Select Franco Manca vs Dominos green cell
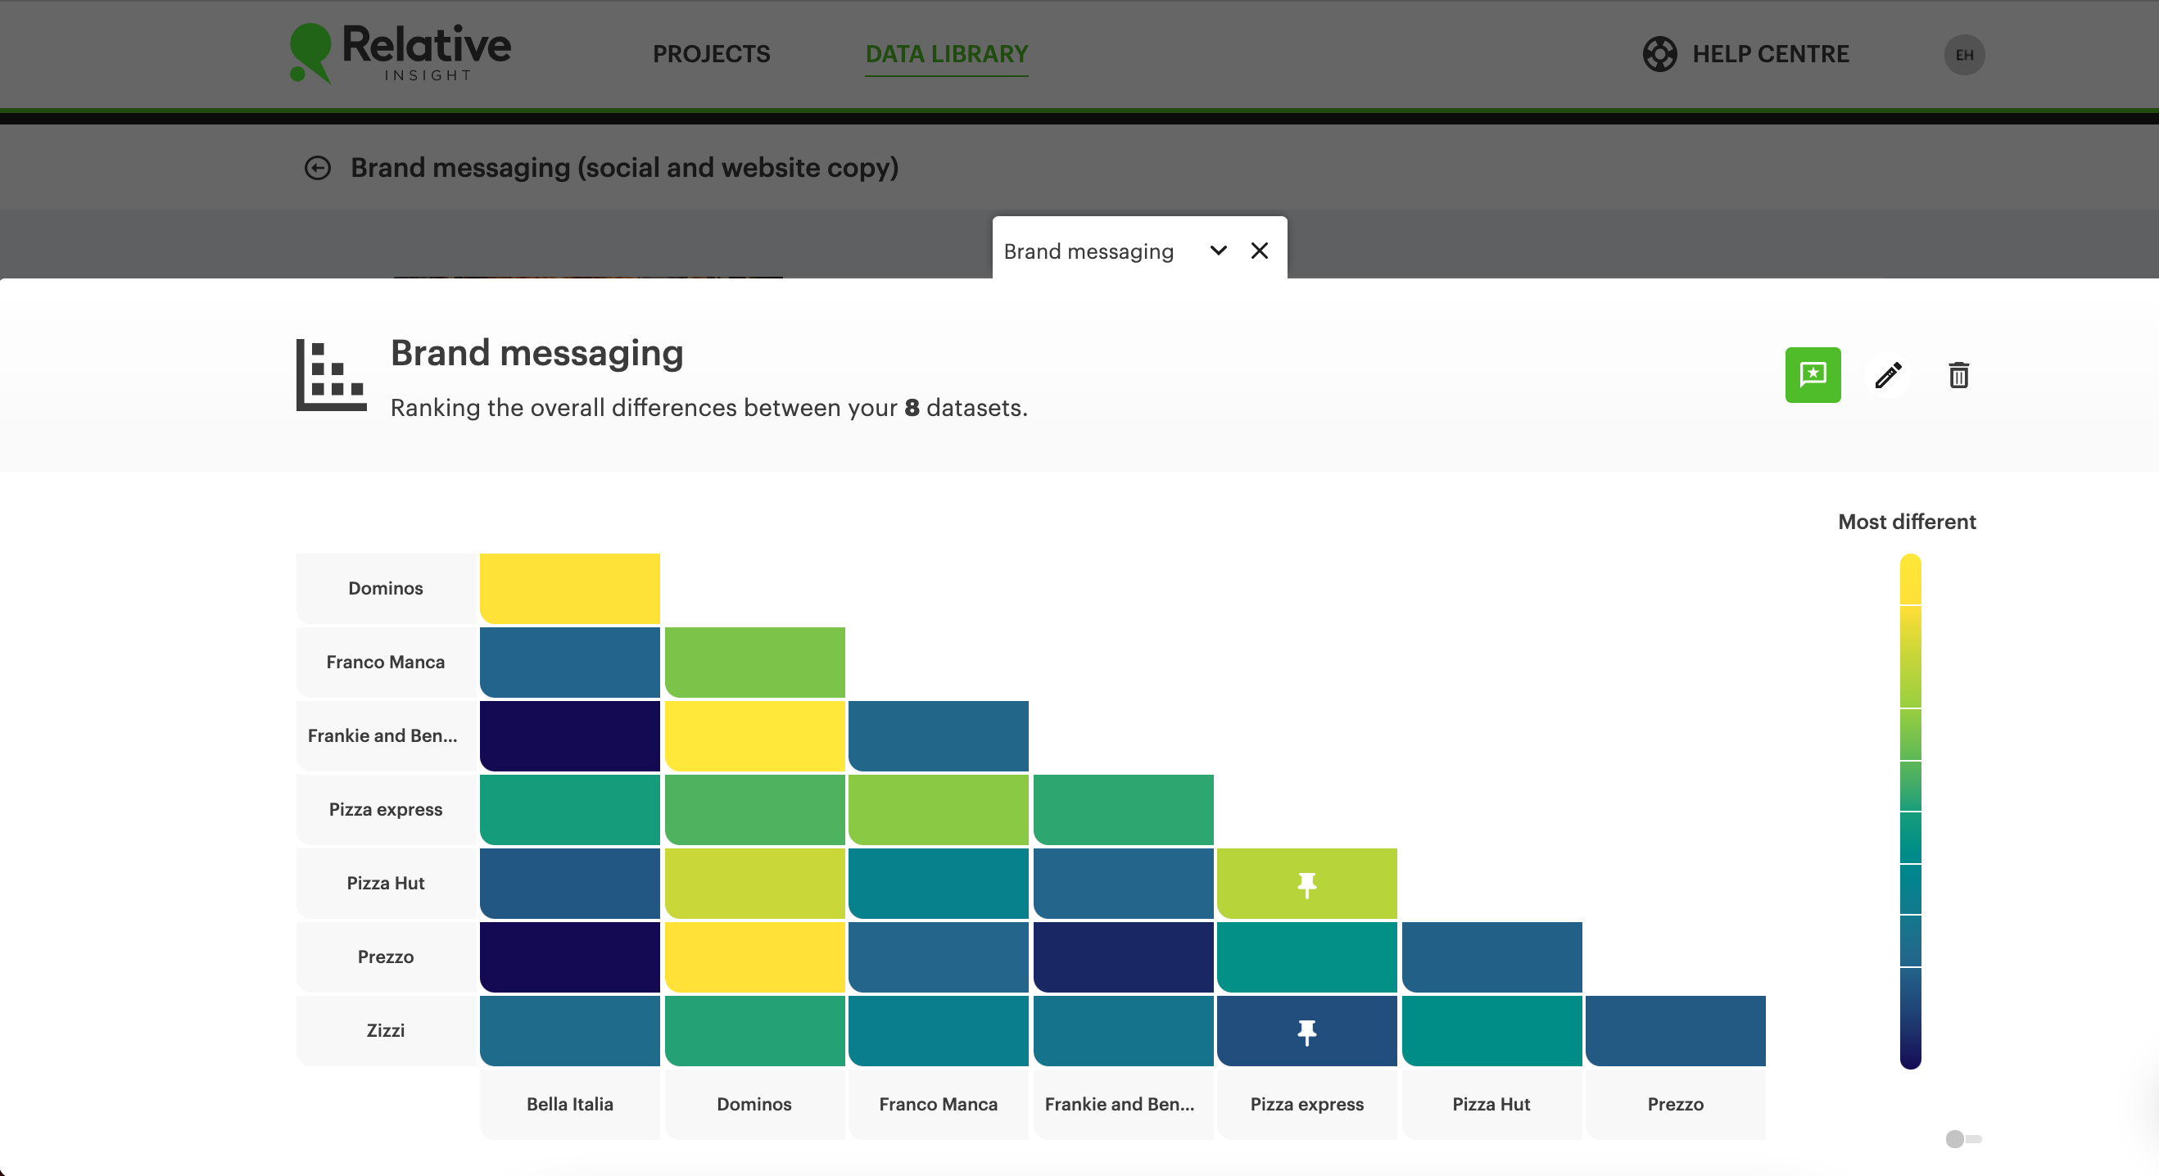2159x1176 pixels. click(754, 663)
